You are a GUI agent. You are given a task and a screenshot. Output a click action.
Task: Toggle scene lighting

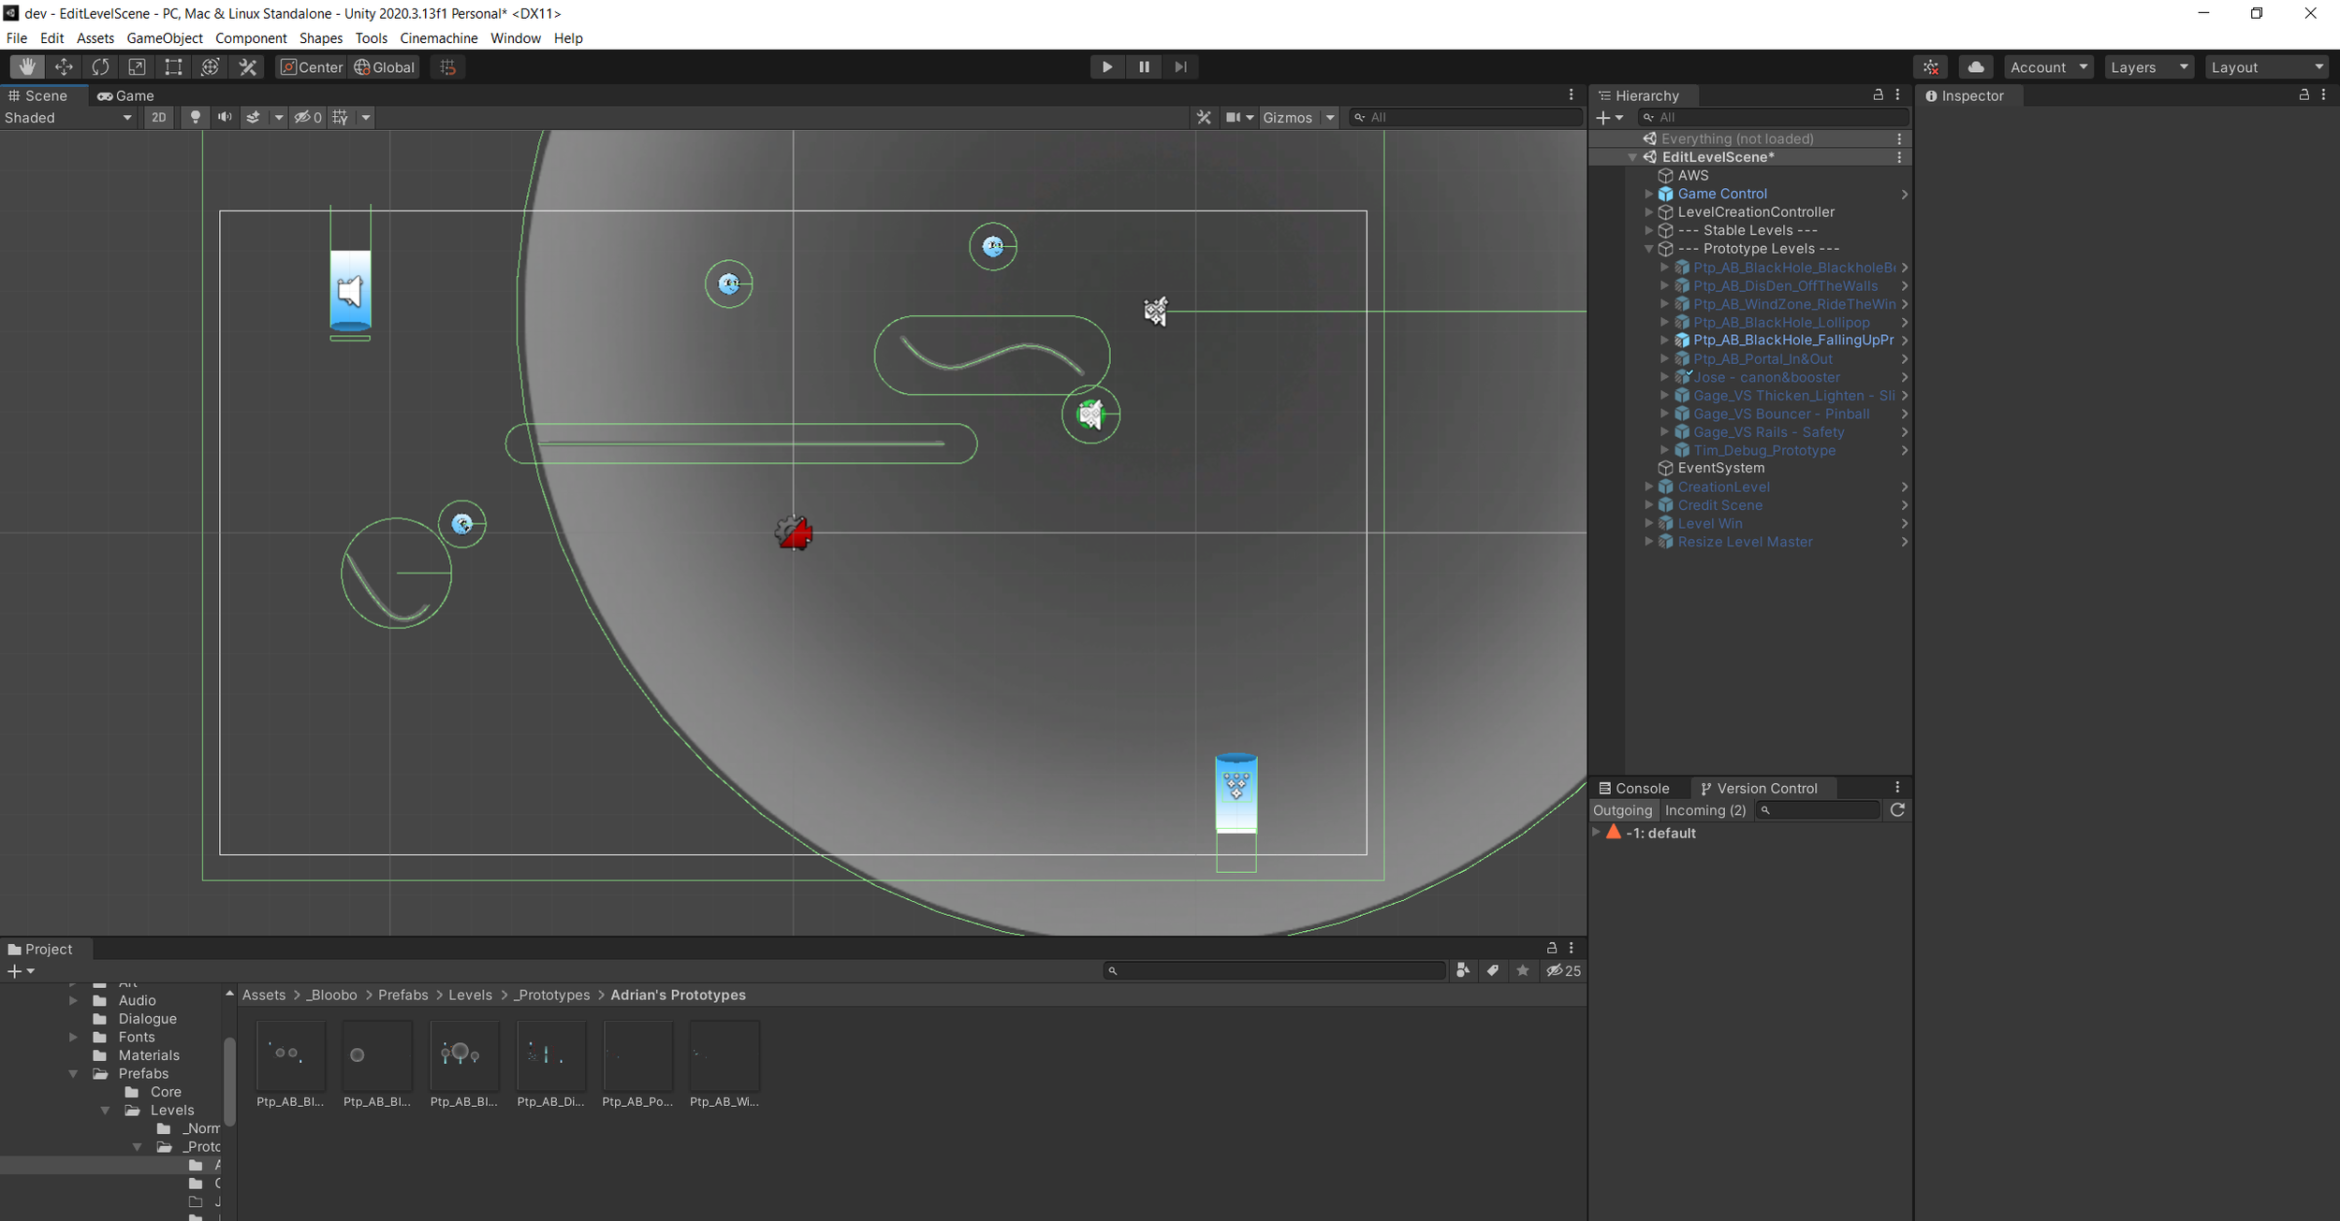pyautogui.click(x=195, y=117)
